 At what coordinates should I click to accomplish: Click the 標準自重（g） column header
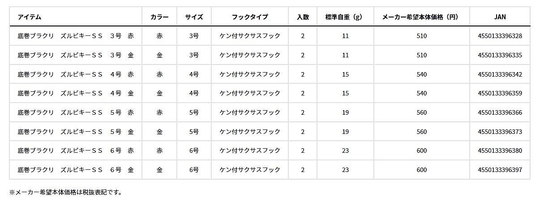pos(345,17)
